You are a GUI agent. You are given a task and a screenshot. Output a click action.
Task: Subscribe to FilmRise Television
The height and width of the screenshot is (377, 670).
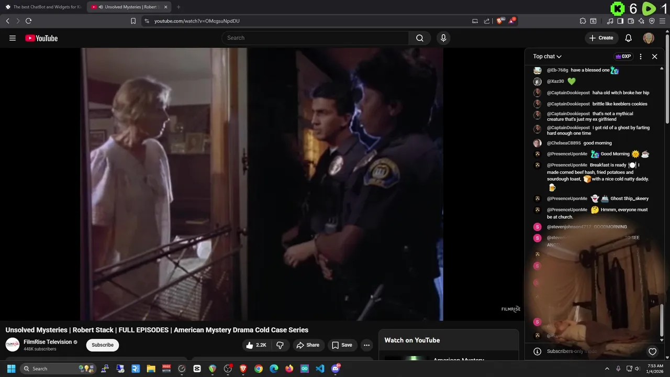[x=103, y=345]
